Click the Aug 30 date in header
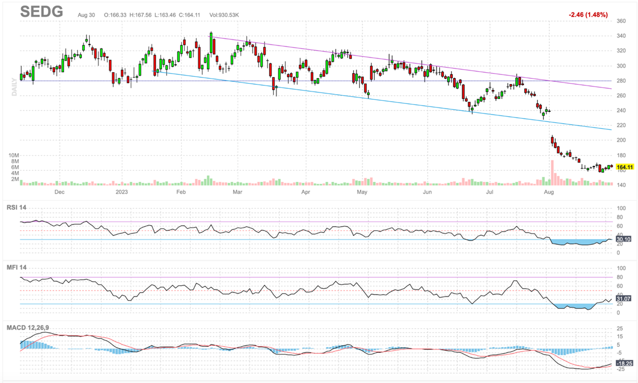The image size is (638, 383). (87, 15)
